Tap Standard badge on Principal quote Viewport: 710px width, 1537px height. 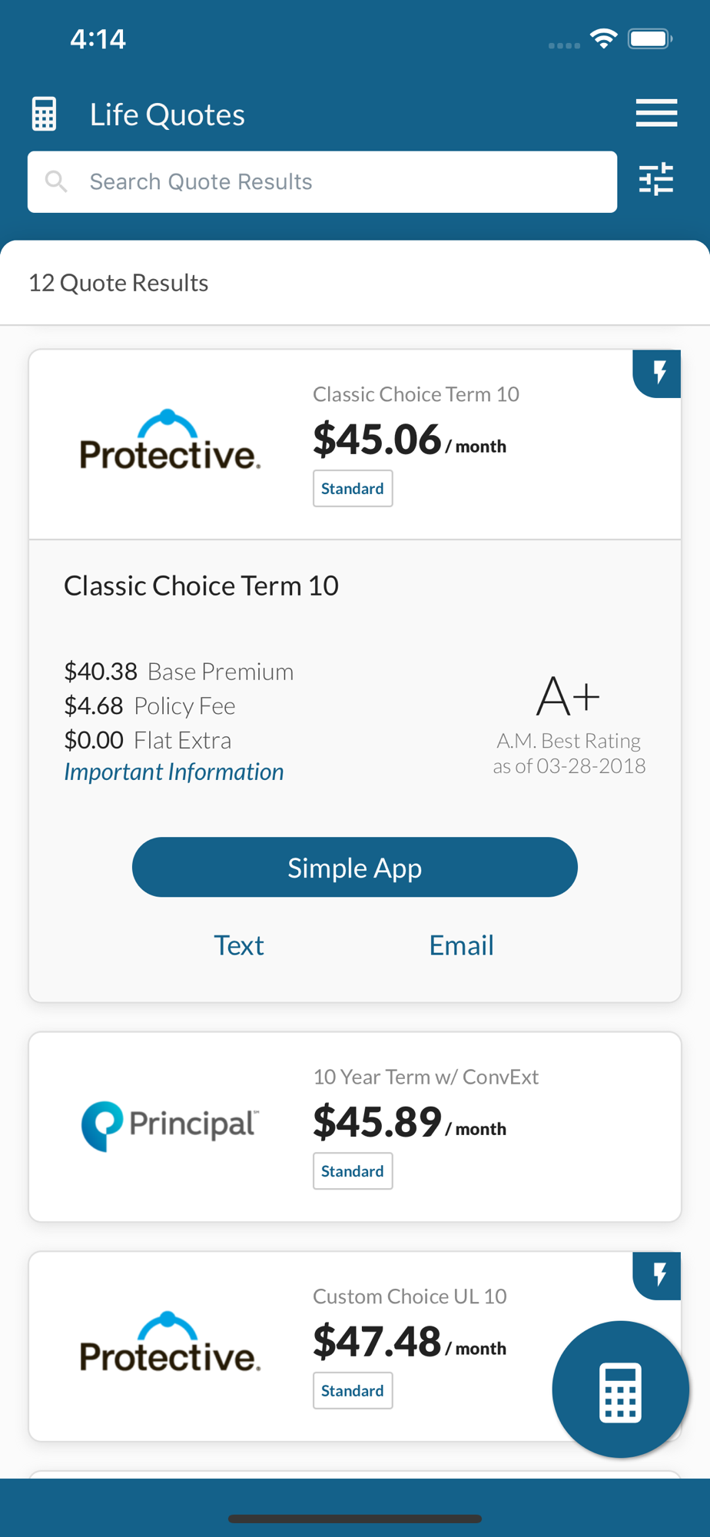[353, 1171]
